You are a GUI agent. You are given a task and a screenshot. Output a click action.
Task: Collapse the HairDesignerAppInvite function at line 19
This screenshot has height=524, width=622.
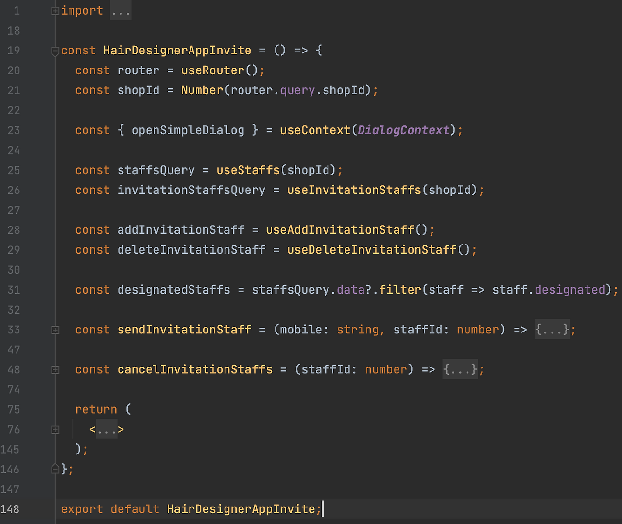pyautogui.click(x=55, y=51)
